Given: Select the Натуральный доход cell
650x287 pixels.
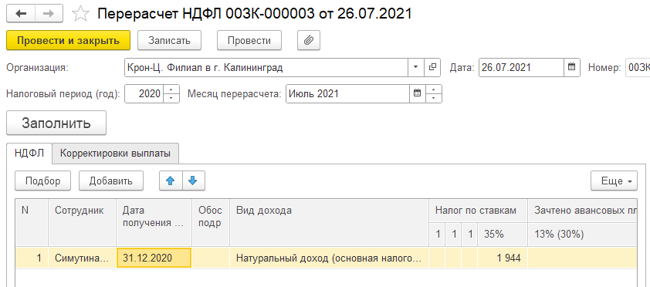Looking at the screenshot, I should (329, 258).
